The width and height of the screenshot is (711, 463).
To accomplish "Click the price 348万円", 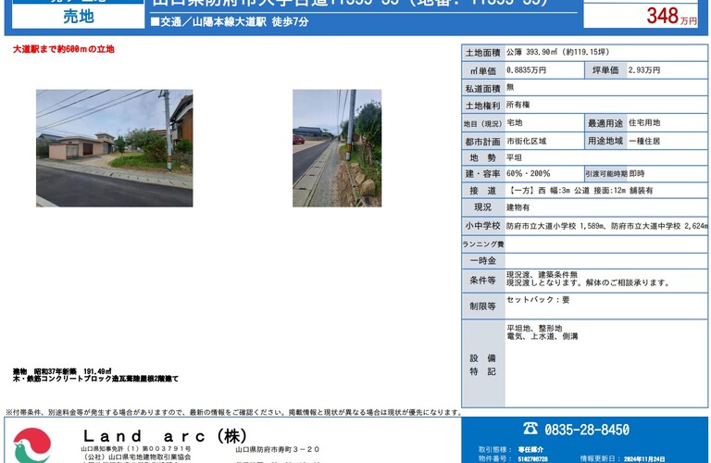I will (x=671, y=17).
